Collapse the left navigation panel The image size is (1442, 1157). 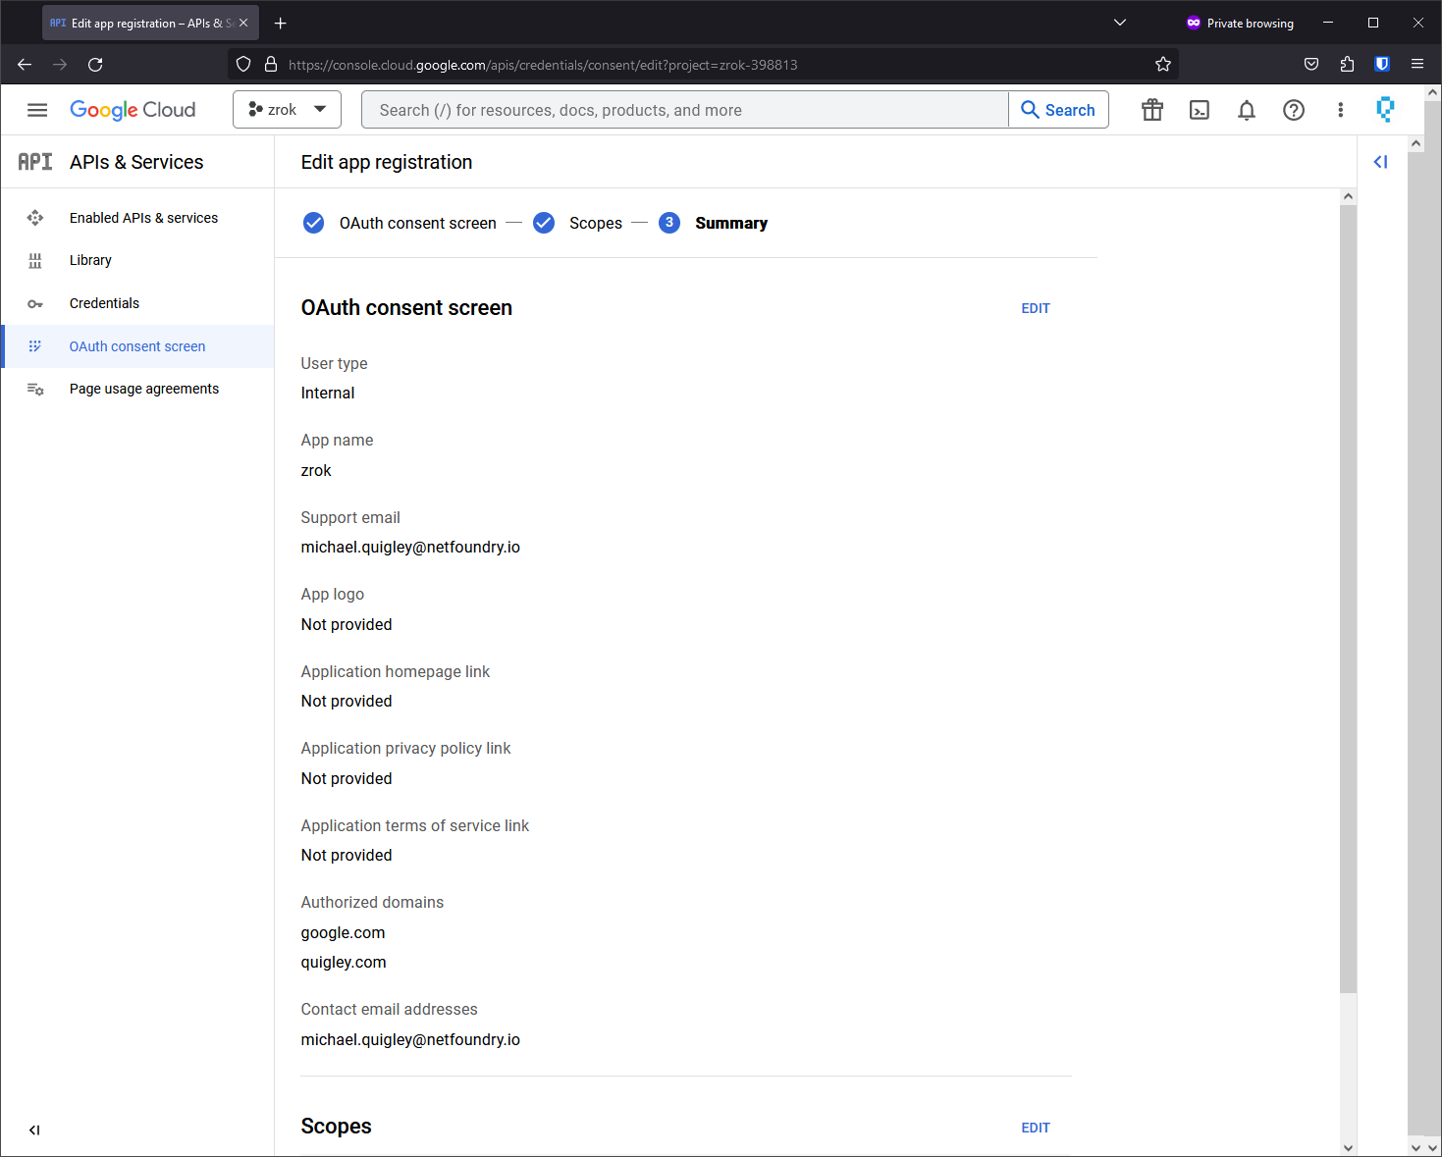[x=34, y=1131]
